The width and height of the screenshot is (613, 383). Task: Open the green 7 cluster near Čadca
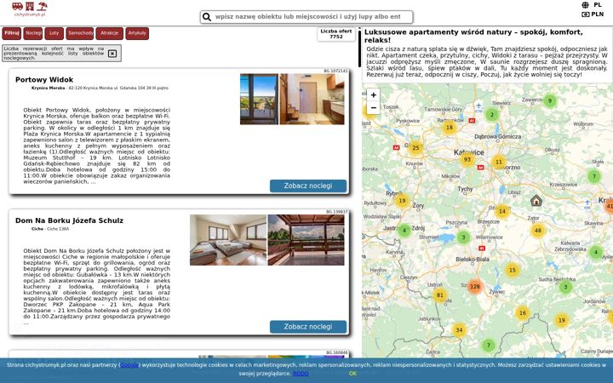point(488,345)
